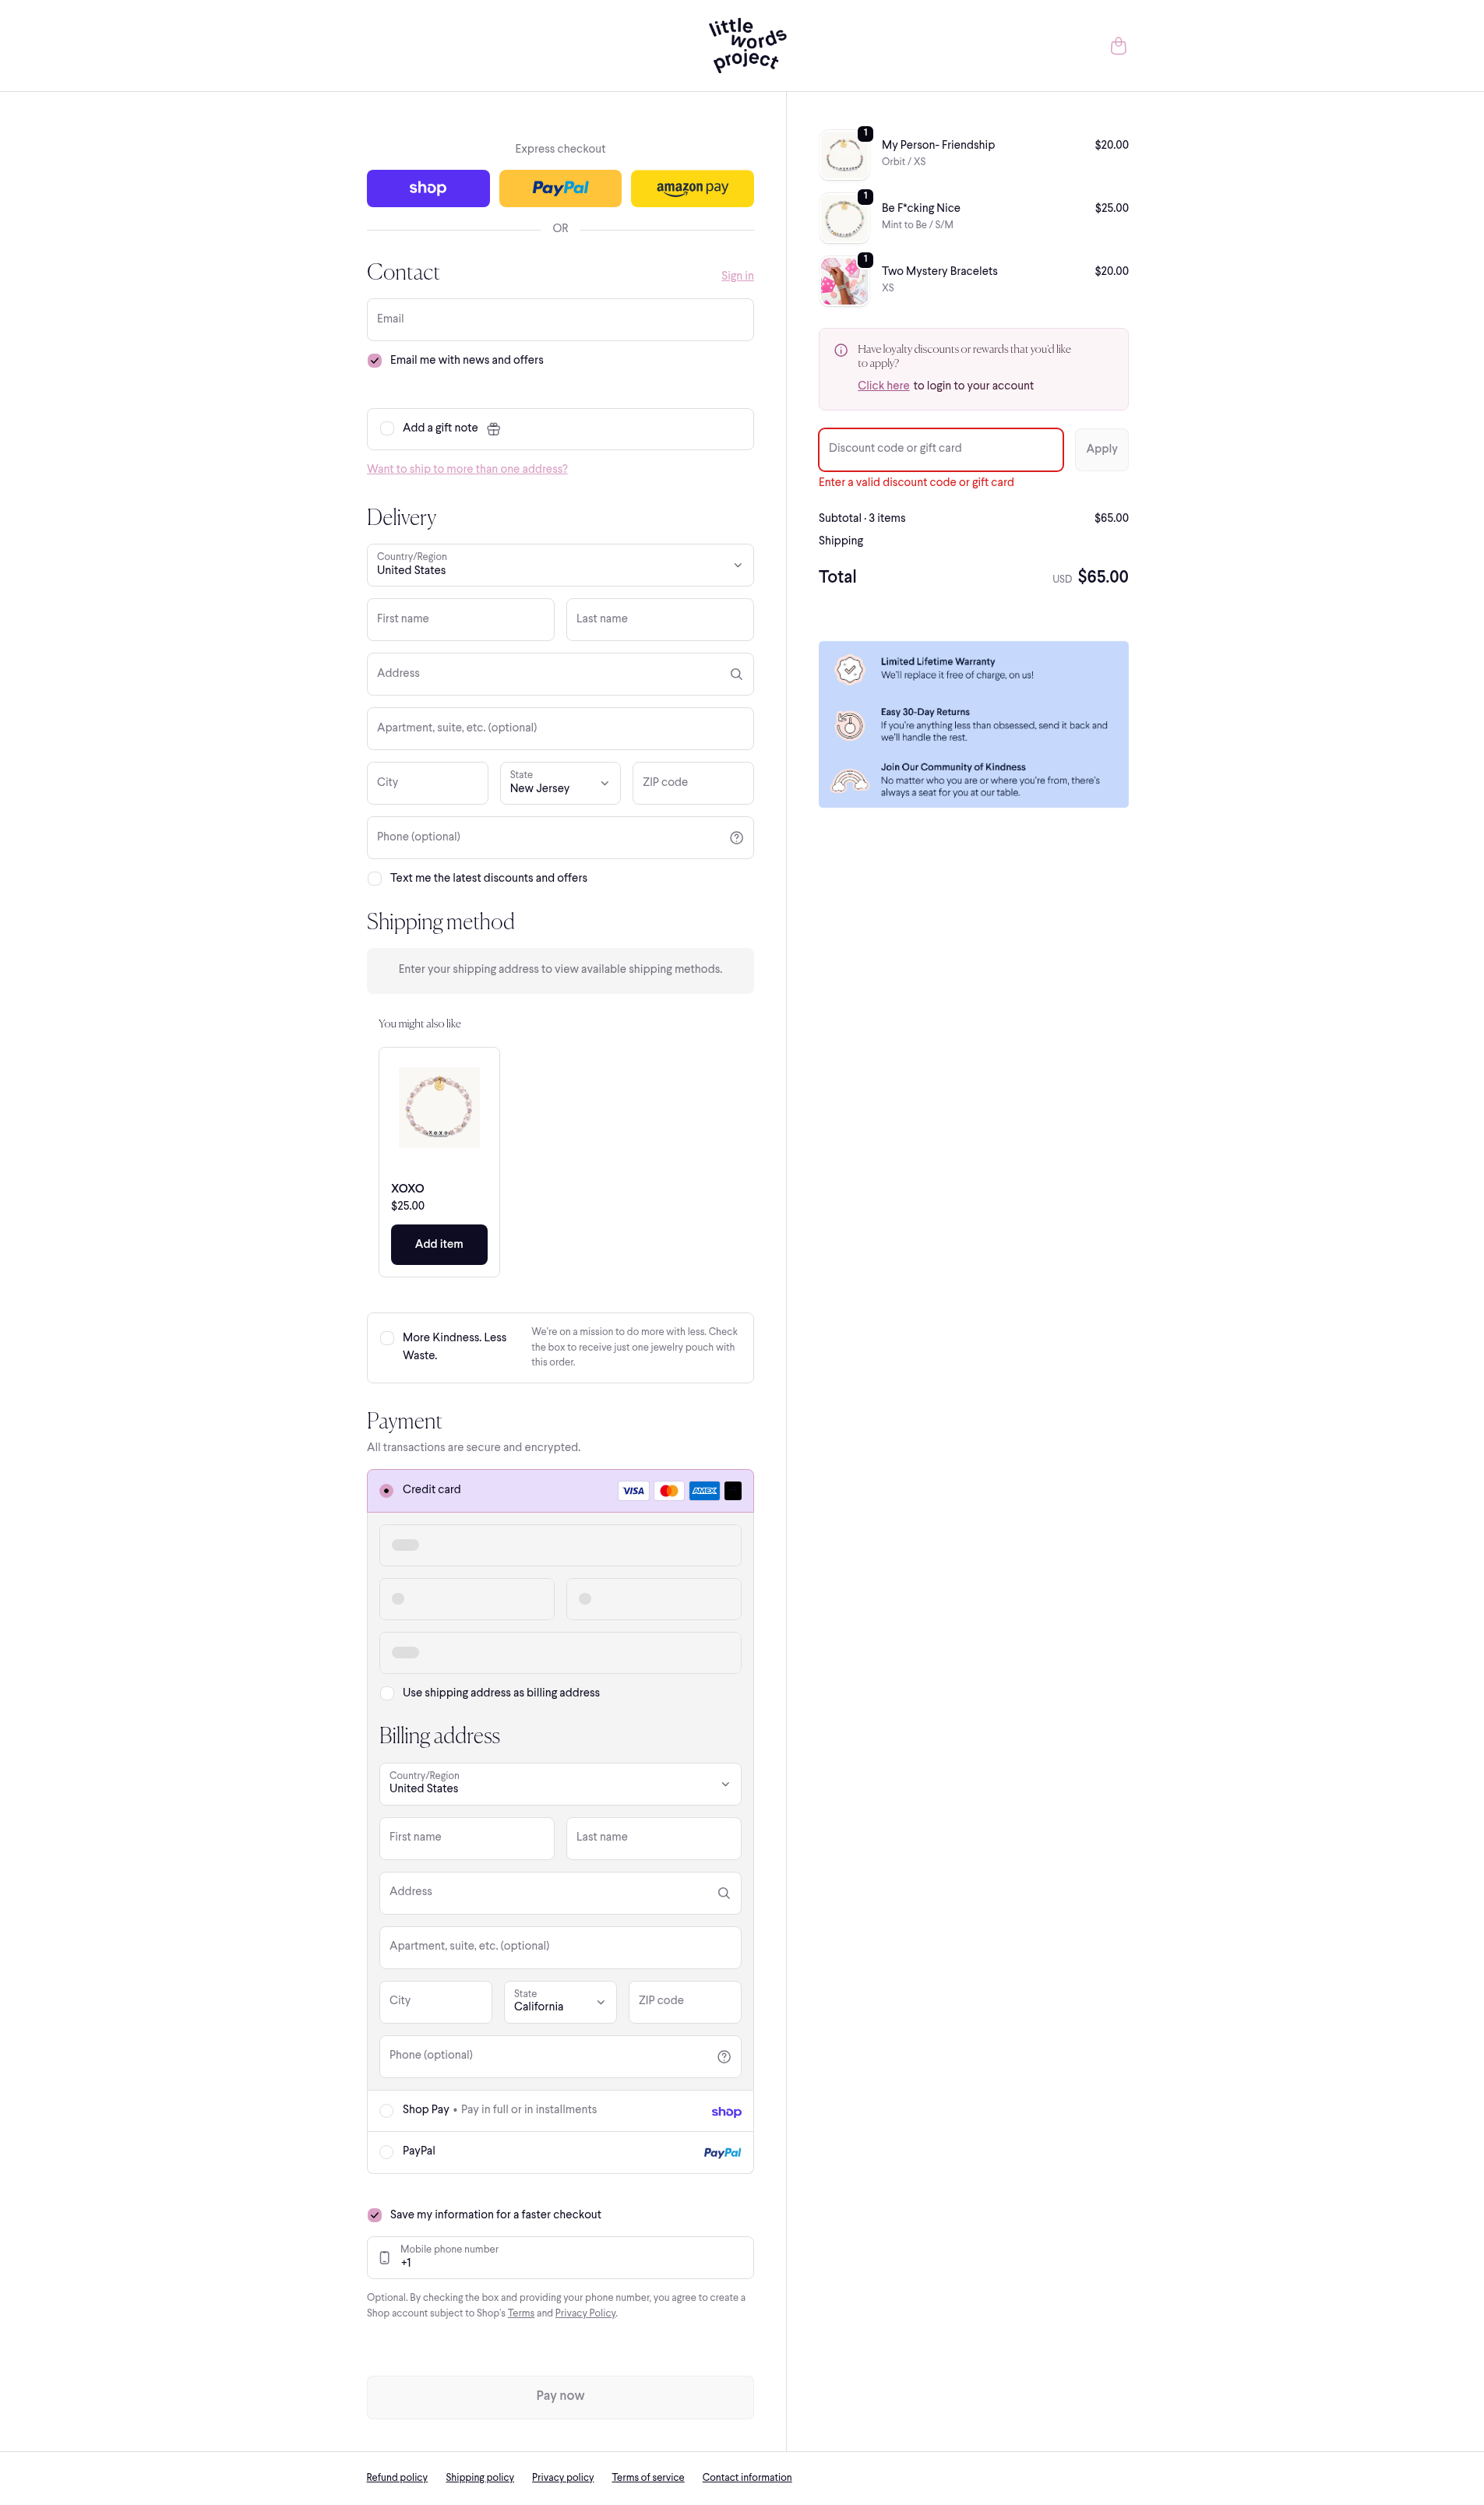The width and height of the screenshot is (1484, 2505).
Task: Pay with the Shop express checkout button
Action: pos(428,189)
